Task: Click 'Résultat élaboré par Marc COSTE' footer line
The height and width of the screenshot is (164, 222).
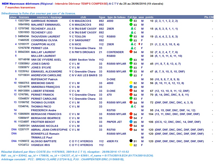Action: 65,152
